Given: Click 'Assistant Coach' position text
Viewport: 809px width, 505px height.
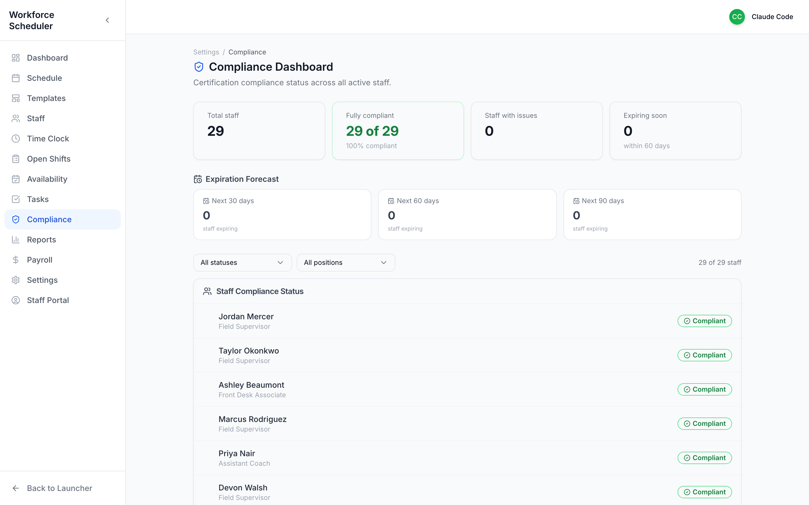Looking at the screenshot, I should pyautogui.click(x=244, y=463).
